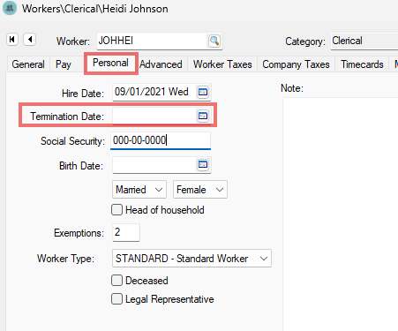
Task: Open the Termination Date calendar picker
Action: click(x=203, y=116)
